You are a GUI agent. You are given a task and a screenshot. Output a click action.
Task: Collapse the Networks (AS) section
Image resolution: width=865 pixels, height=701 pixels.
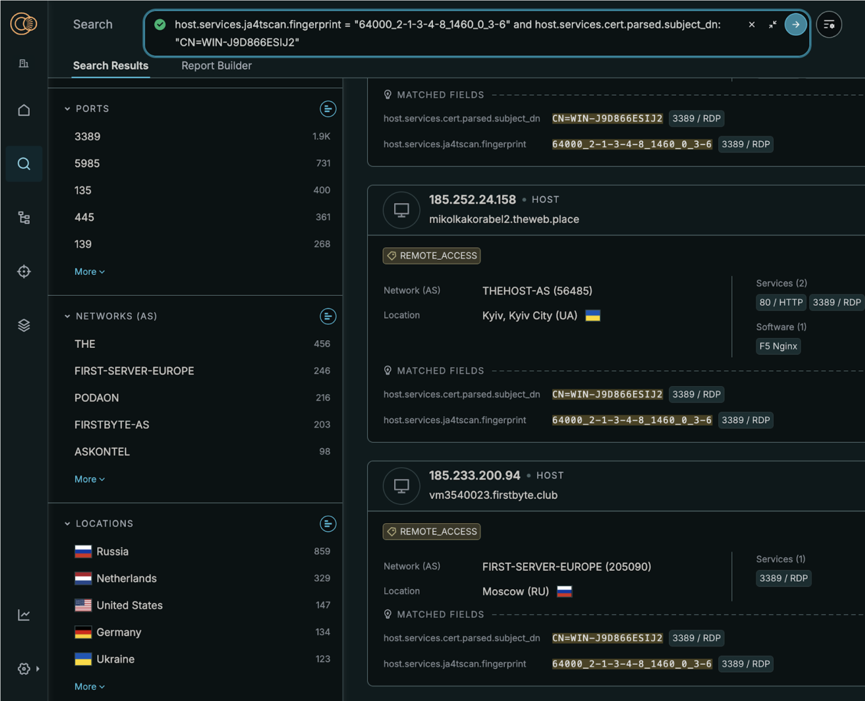tap(68, 316)
